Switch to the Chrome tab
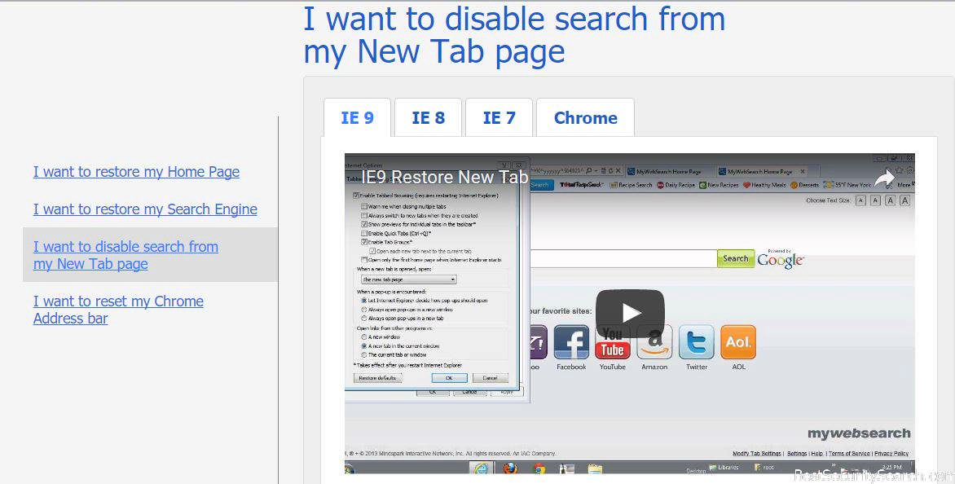The width and height of the screenshot is (955, 484). [x=585, y=118]
